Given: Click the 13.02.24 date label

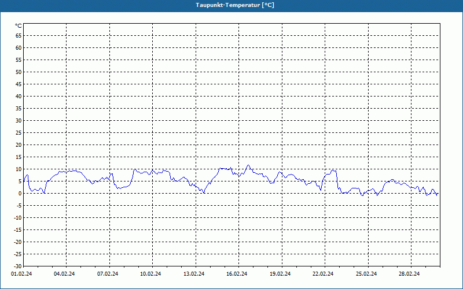Looking at the screenshot, I should pyautogui.click(x=194, y=274).
